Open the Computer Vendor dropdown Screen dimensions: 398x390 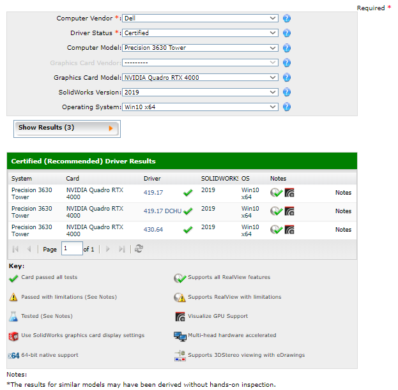200,19
